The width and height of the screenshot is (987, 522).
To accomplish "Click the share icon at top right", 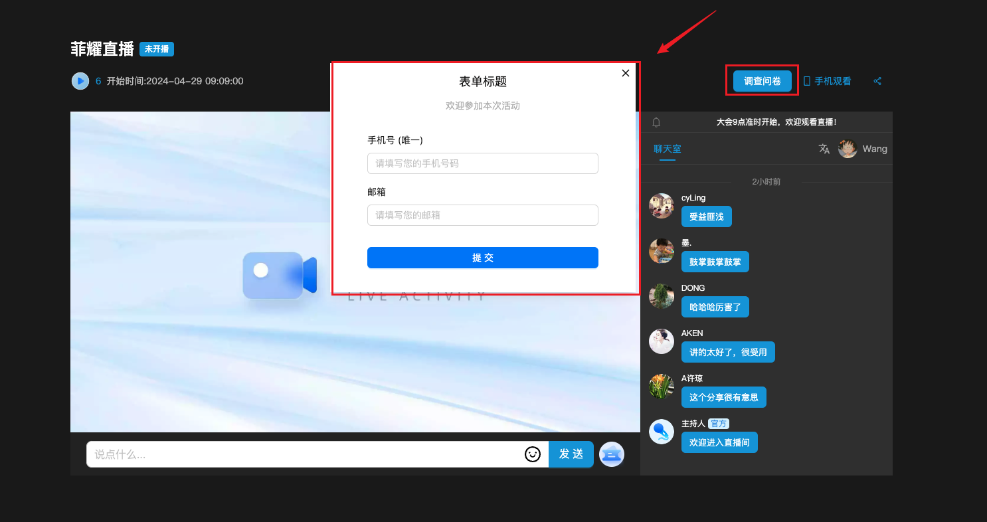I will (877, 81).
